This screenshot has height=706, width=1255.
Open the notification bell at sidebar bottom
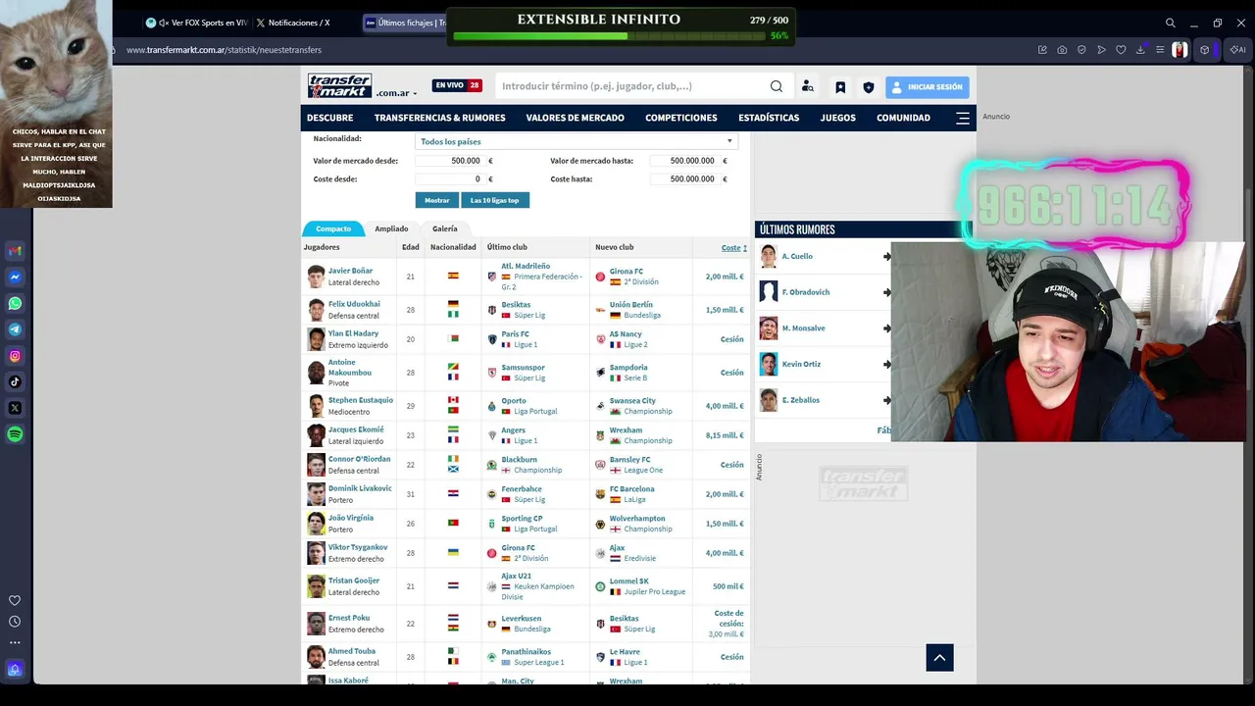pos(15,670)
